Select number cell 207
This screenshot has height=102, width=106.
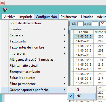point(100,41)
